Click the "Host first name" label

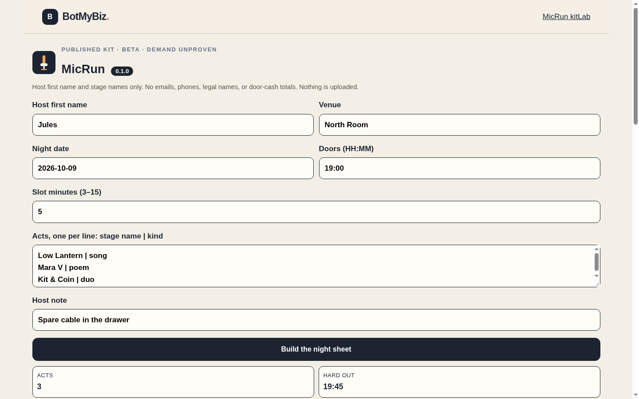pos(59,105)
